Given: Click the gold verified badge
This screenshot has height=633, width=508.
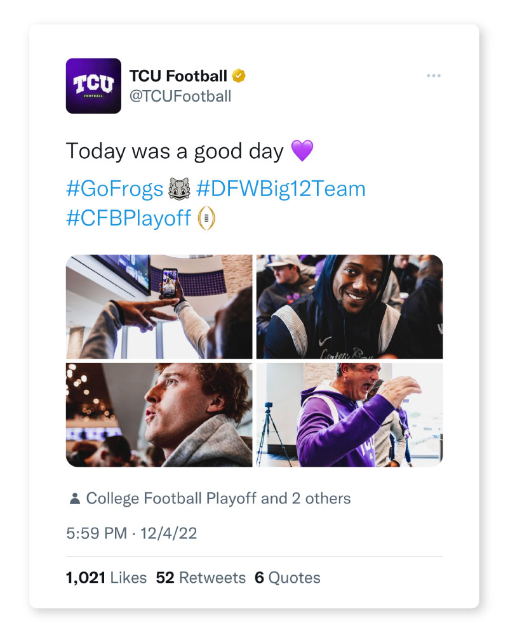Looking at the screenshot, I should (x=239, y=77).
